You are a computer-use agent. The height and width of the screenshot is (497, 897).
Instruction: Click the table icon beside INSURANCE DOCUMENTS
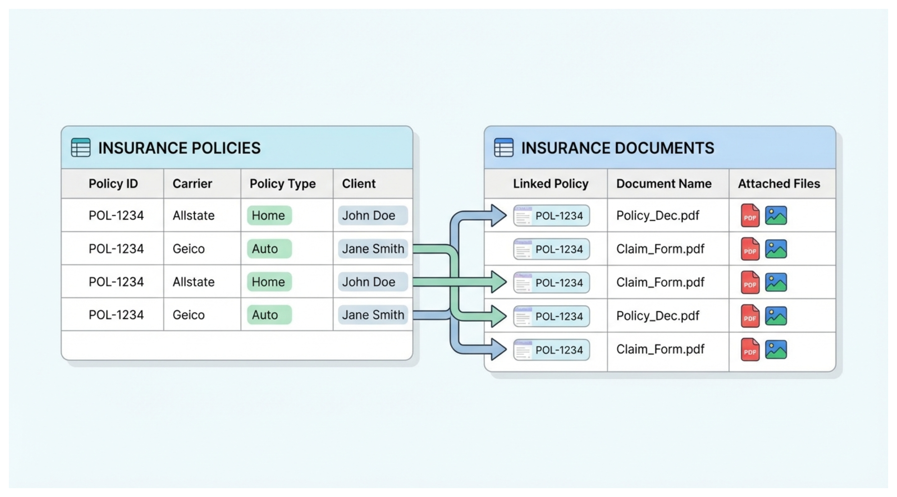pyautogui.click(x=503, y=147)
